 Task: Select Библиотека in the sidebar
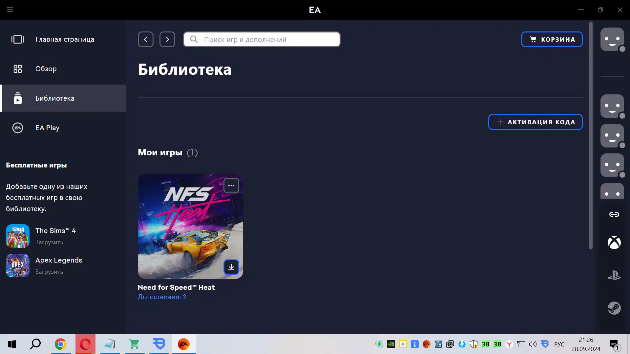click(63, 98)
